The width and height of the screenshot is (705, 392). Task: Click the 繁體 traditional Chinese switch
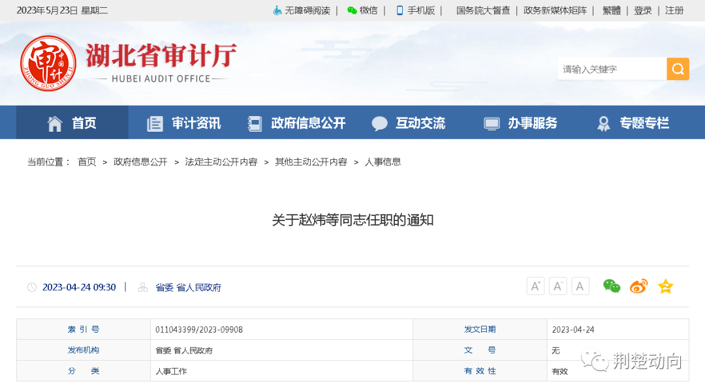pos(611,10)
